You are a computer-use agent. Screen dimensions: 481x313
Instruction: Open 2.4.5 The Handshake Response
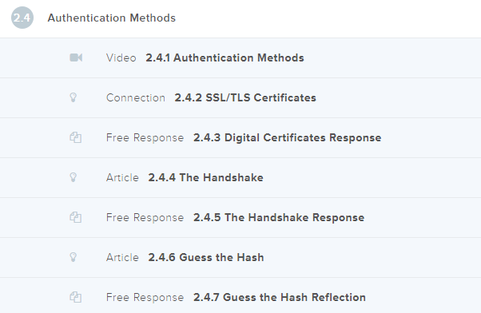click(x=279, y=217)
